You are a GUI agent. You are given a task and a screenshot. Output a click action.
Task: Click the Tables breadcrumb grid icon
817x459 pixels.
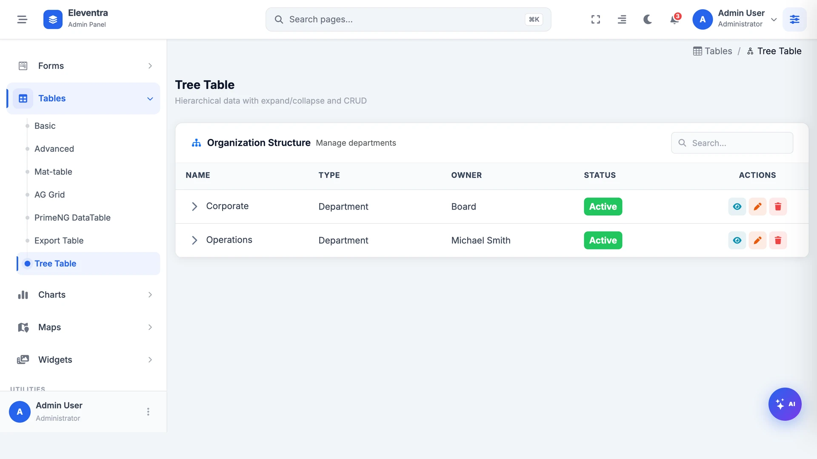pyautogui.click(x=697, y=51)
